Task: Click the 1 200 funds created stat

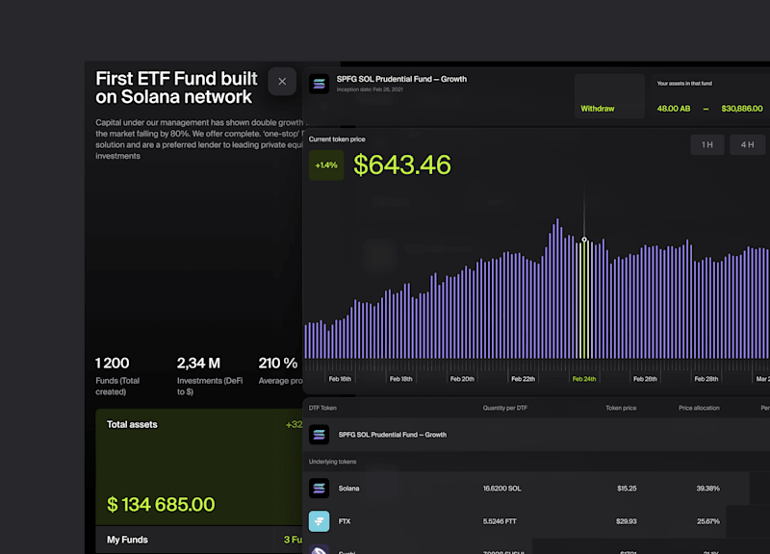Action: pyautogui.click(x=112, y=364)
